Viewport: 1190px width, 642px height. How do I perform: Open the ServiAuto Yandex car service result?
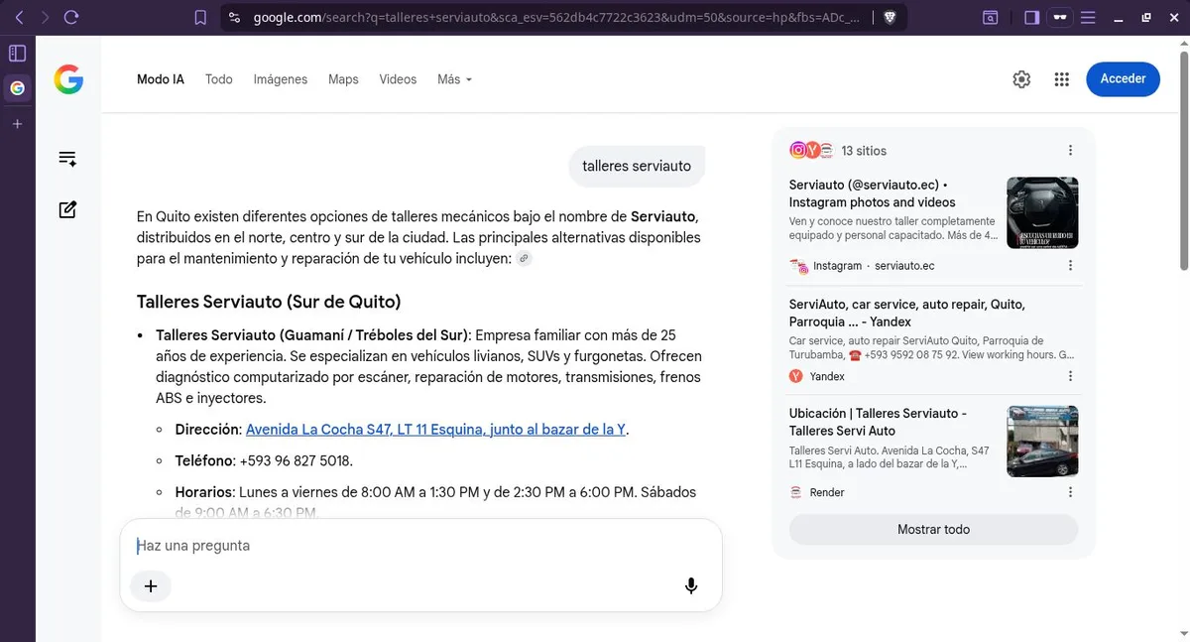[907, 313]
